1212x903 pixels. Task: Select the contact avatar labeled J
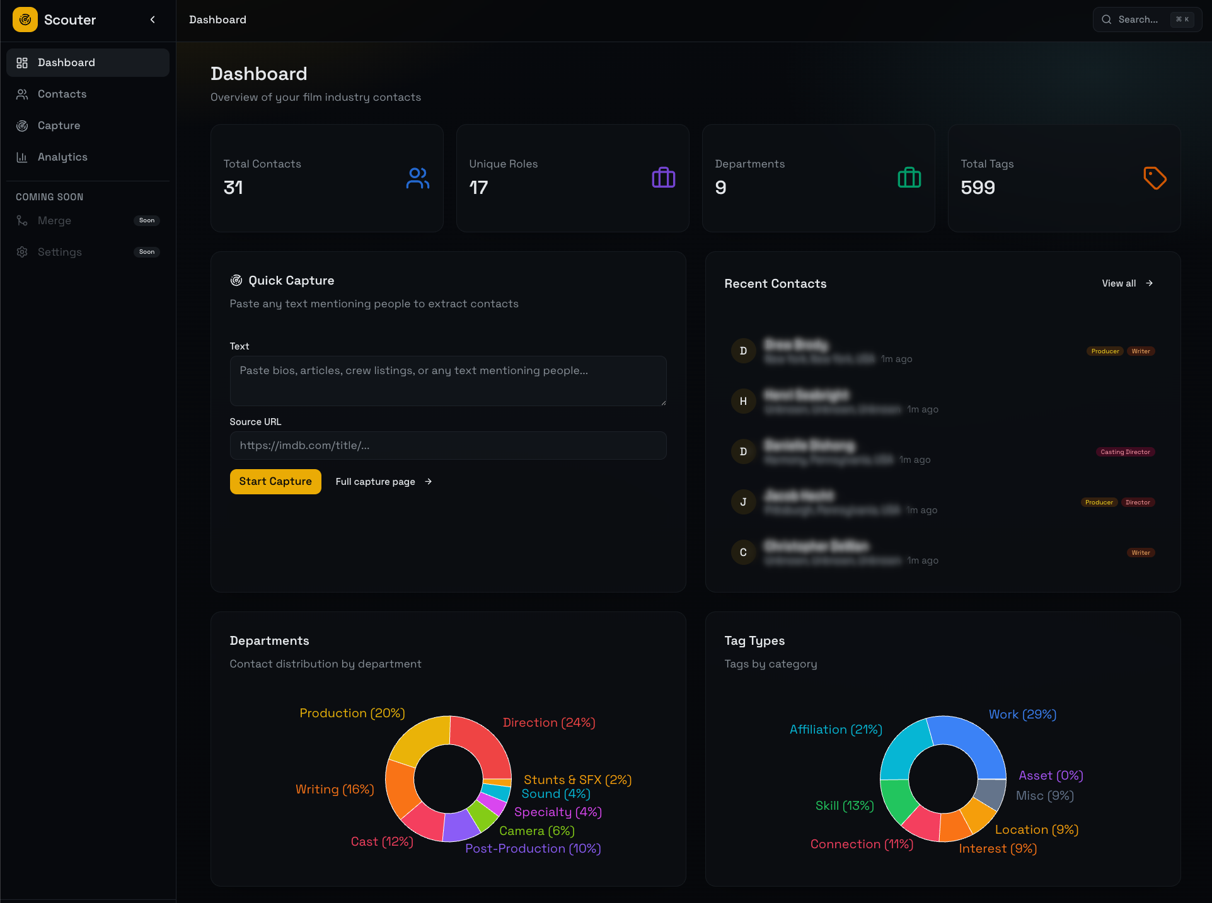pyautogui.click(x=743, y=502)
